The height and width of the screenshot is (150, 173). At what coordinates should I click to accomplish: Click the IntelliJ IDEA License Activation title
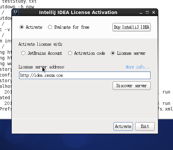tap(78, 12)
